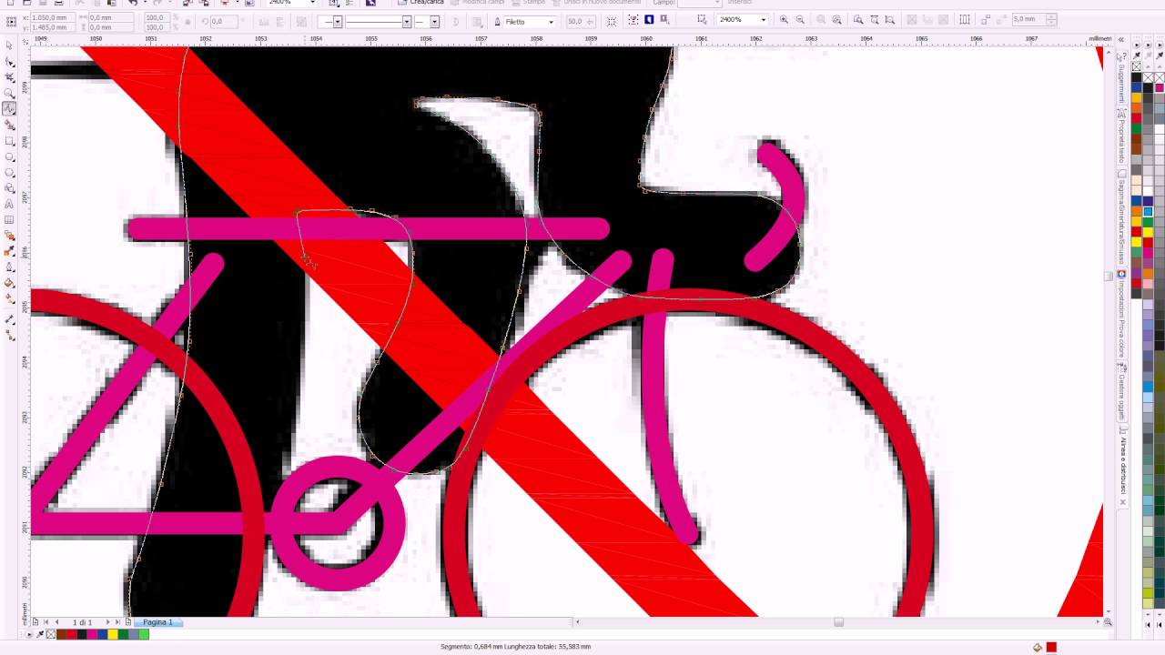Click the Zoom Out magnifier button

pyautogui.click(x=800, y=19)
